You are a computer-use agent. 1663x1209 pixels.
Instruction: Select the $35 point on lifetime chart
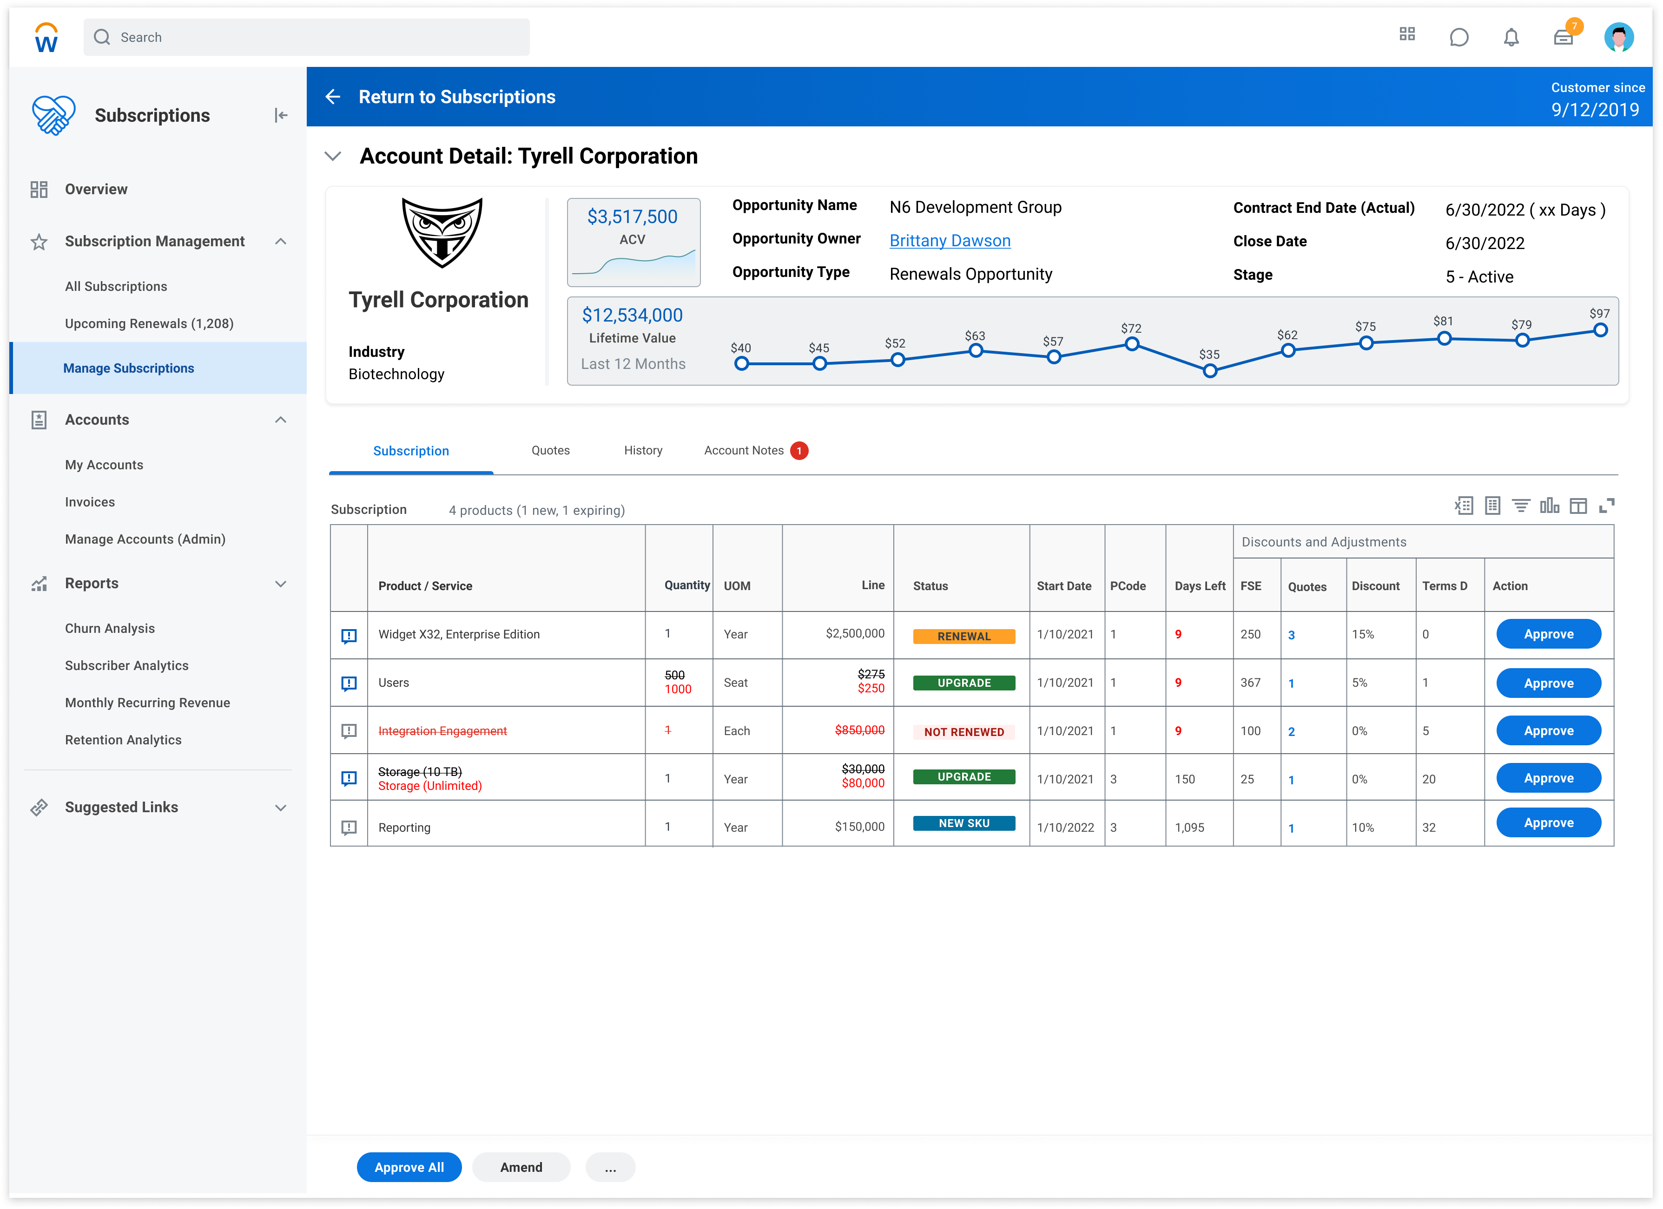click(x=1210, y=371)
